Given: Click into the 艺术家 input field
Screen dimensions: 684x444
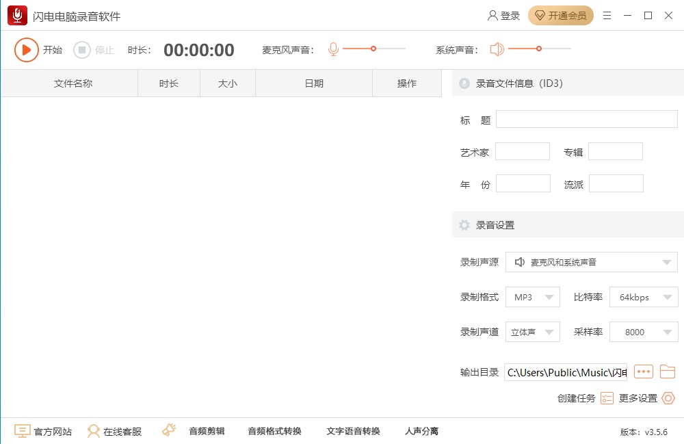Looking at the screenshot, I should [523, 151].
